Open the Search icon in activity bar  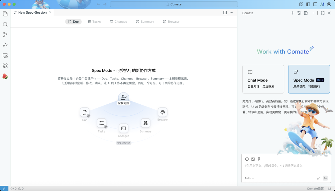click(x=5, y=24)
